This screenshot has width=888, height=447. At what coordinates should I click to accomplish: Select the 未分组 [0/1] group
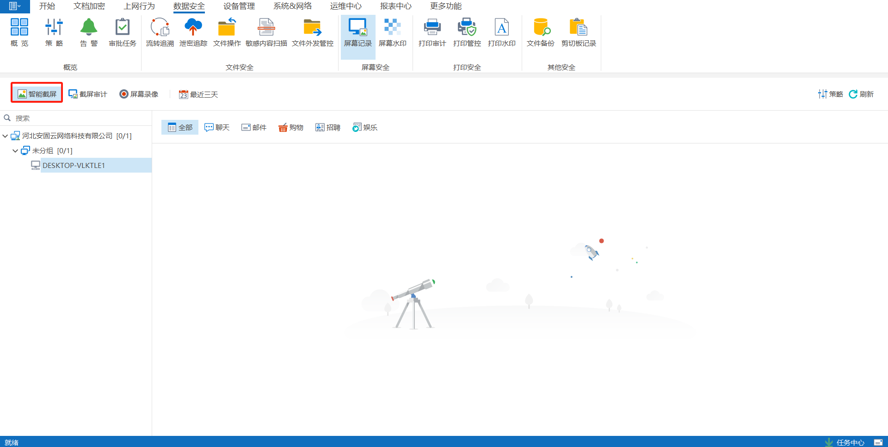click(52, 150)
